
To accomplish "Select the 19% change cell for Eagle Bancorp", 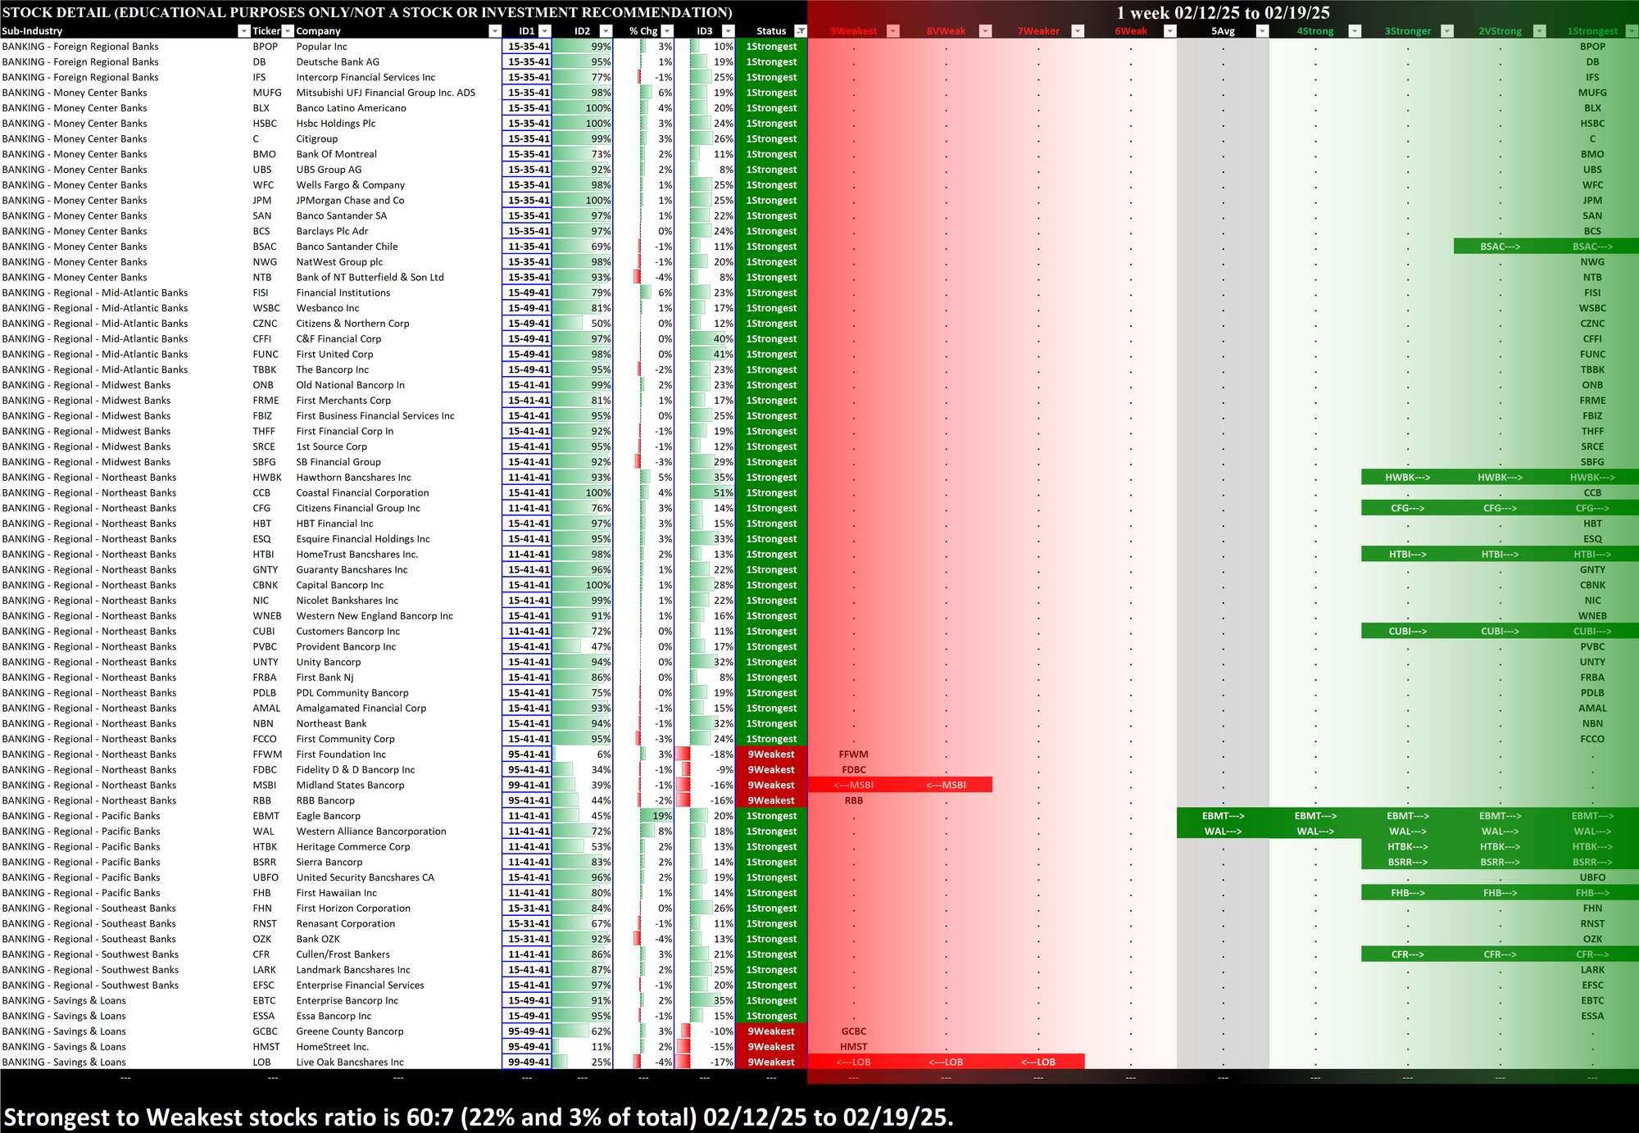I will click(x=661, y=816).
